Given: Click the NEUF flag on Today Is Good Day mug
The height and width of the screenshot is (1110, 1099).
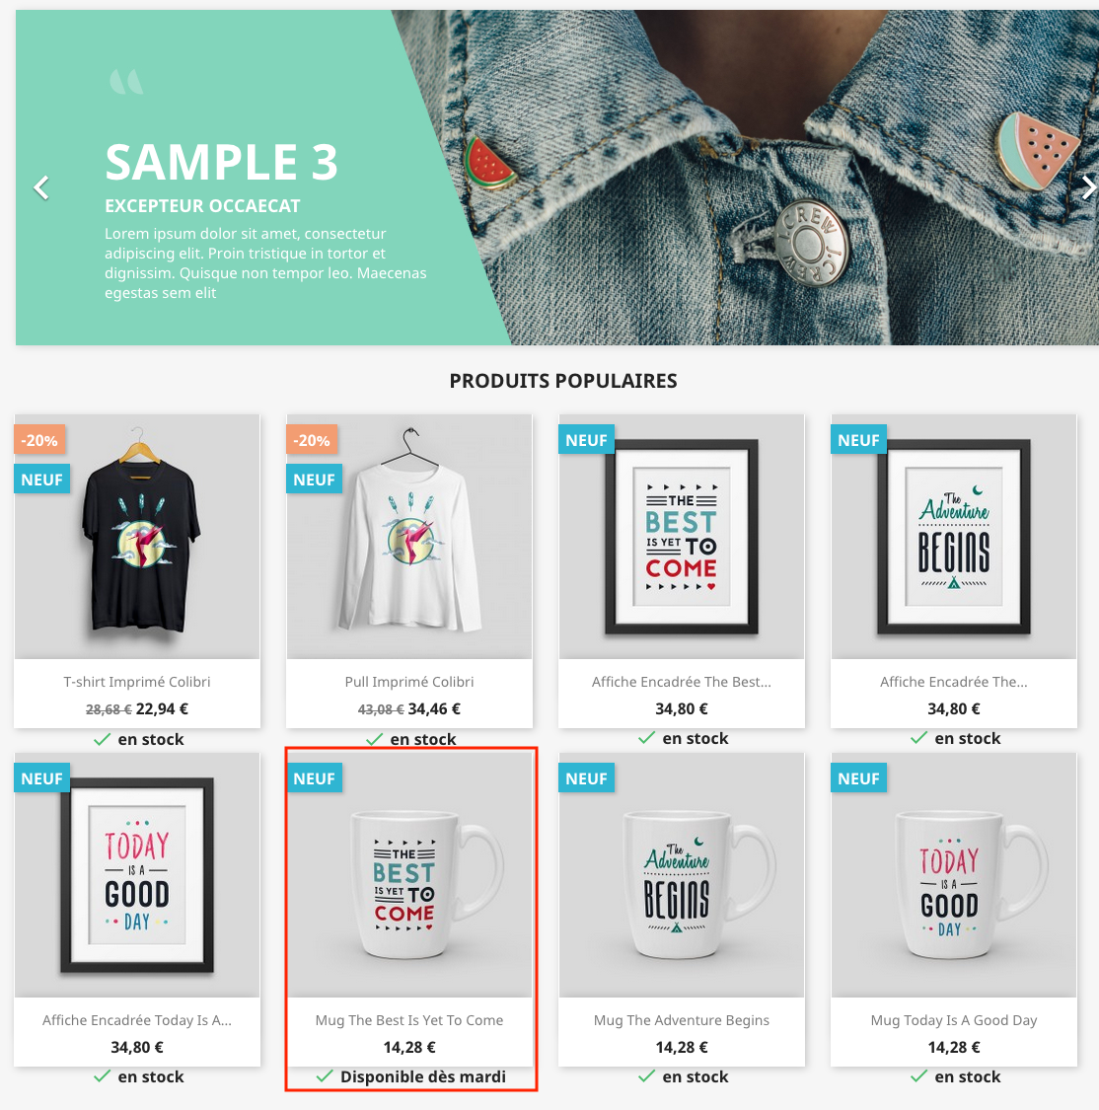Looking at the screenshot, I should (858, 778).
